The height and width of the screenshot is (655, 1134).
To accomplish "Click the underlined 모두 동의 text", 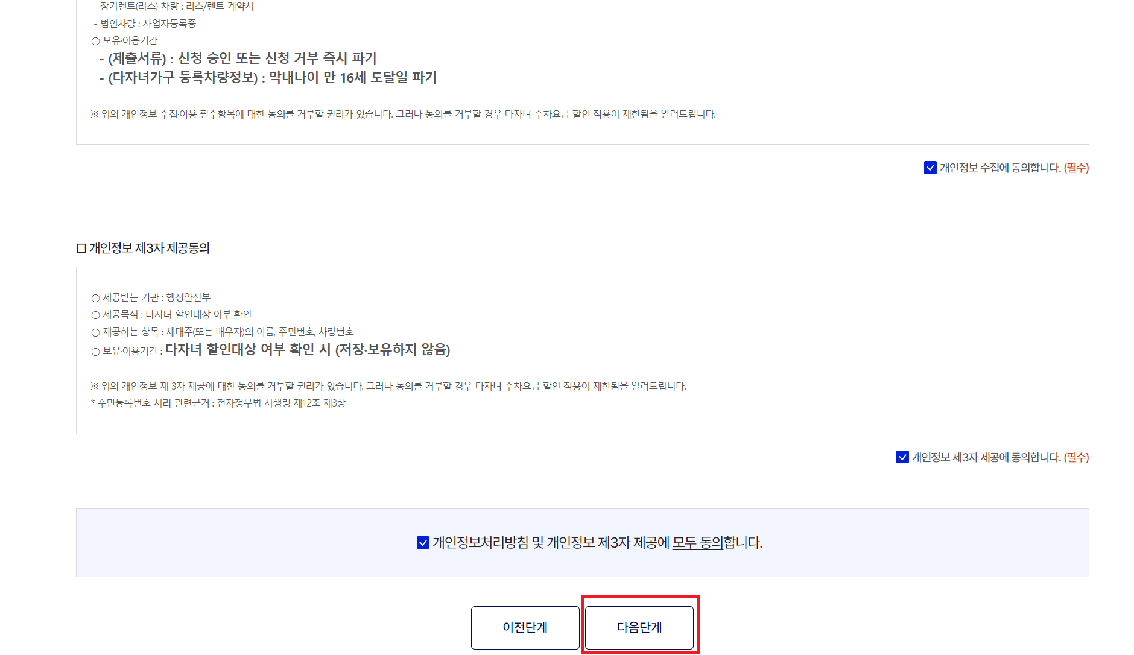I will [x=697, y=542].
